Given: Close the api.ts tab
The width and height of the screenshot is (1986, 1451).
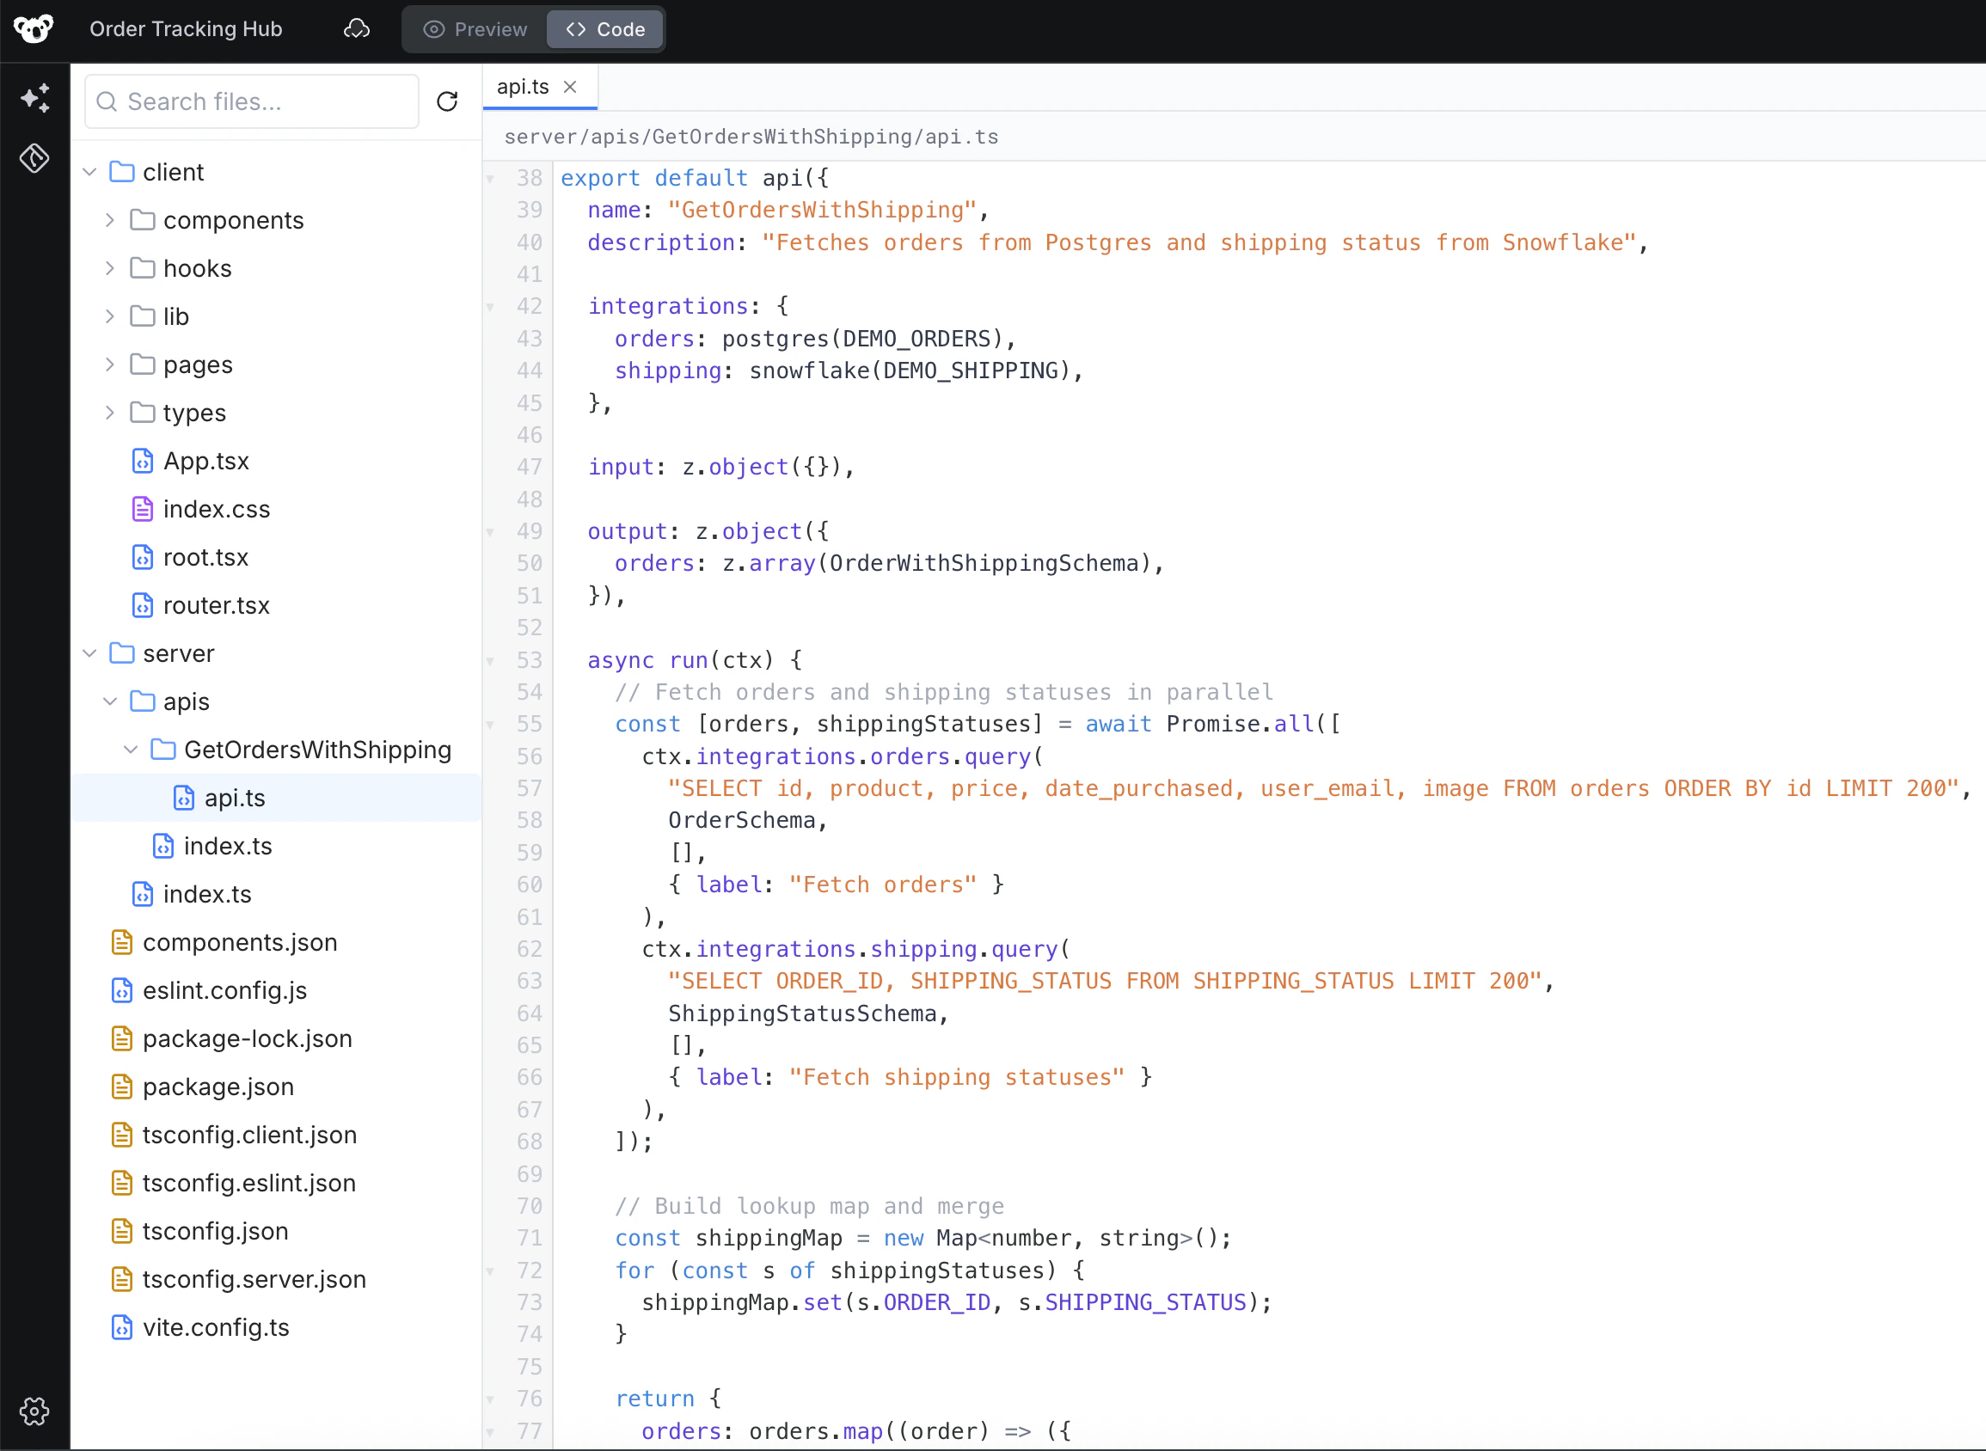Looking at the screenshot, I should click(x=569, y=86).
